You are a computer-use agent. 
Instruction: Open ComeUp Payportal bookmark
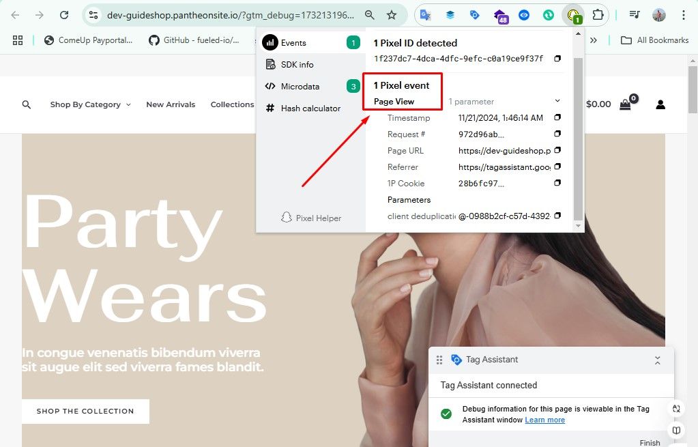click(88, 40)
